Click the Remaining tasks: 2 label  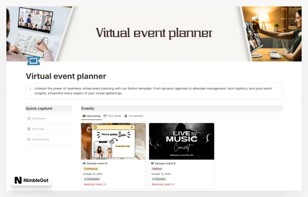tap(95, 184)
